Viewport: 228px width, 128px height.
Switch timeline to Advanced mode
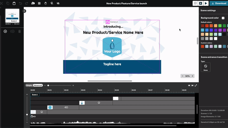[38, 85]
